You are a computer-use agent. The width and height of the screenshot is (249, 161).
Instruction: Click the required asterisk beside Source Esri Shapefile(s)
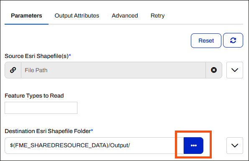pos(70,55)
